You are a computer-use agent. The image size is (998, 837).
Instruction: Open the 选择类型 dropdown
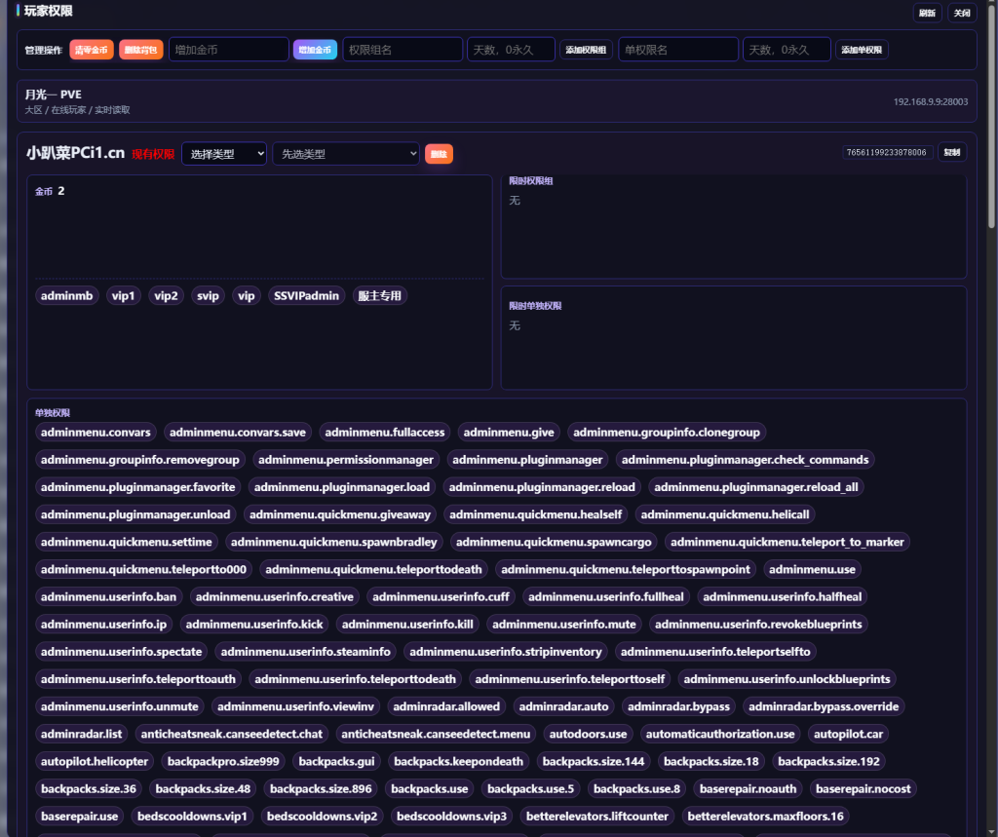(224, 154)
